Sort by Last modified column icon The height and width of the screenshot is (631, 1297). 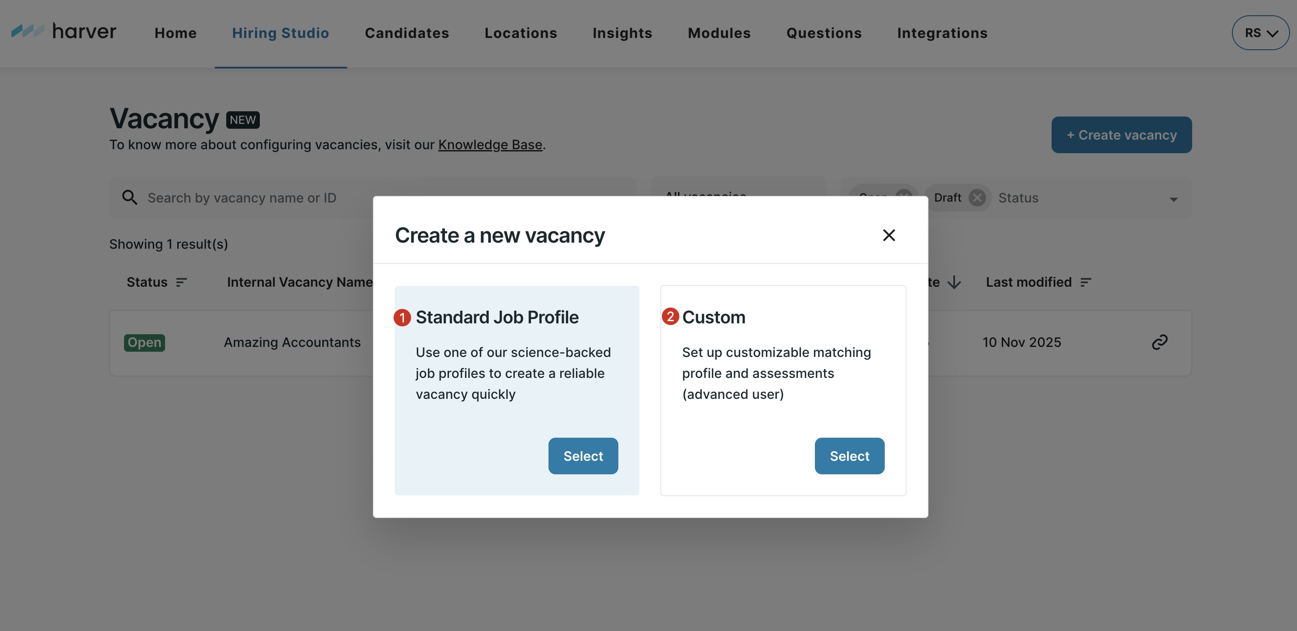pos(1086,282)
